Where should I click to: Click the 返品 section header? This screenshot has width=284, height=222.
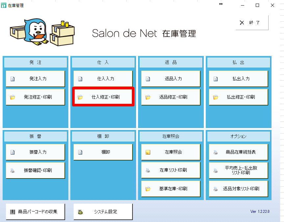point(171,63)
